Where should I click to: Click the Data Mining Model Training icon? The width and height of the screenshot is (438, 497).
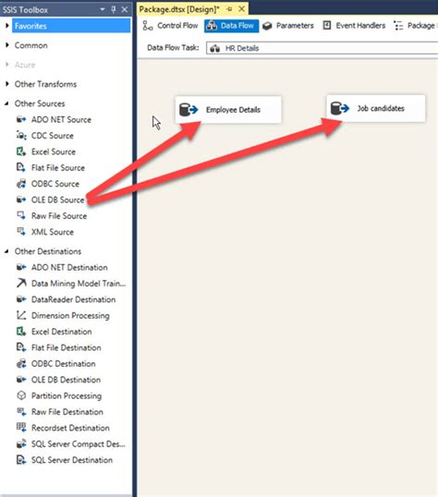(x=21, y=283)
